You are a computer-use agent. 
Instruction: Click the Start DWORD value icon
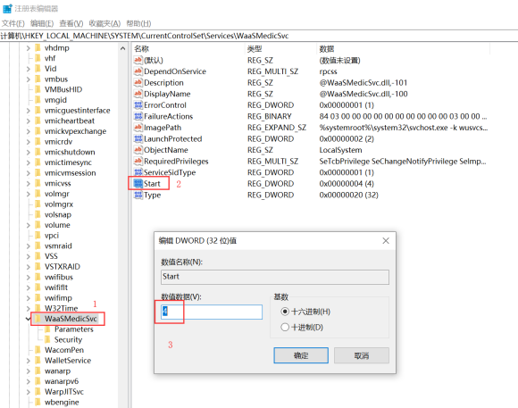[138, 183]
